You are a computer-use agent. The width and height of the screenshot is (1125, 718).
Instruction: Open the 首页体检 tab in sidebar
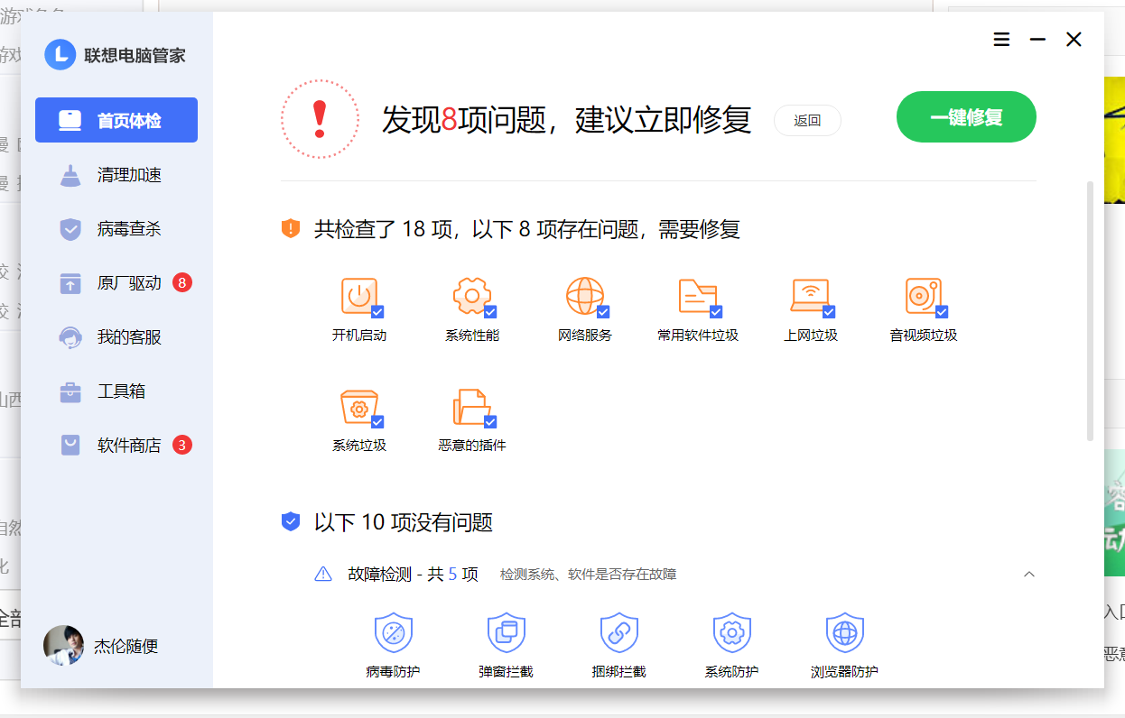click(116, 120)
